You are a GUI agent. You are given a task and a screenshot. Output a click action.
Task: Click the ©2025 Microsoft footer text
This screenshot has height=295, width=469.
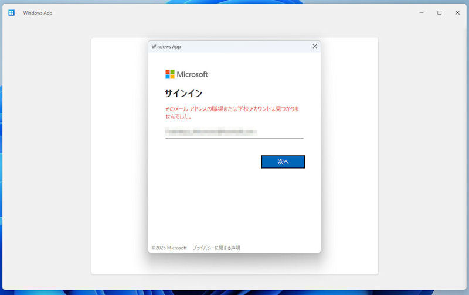[169, 248]
